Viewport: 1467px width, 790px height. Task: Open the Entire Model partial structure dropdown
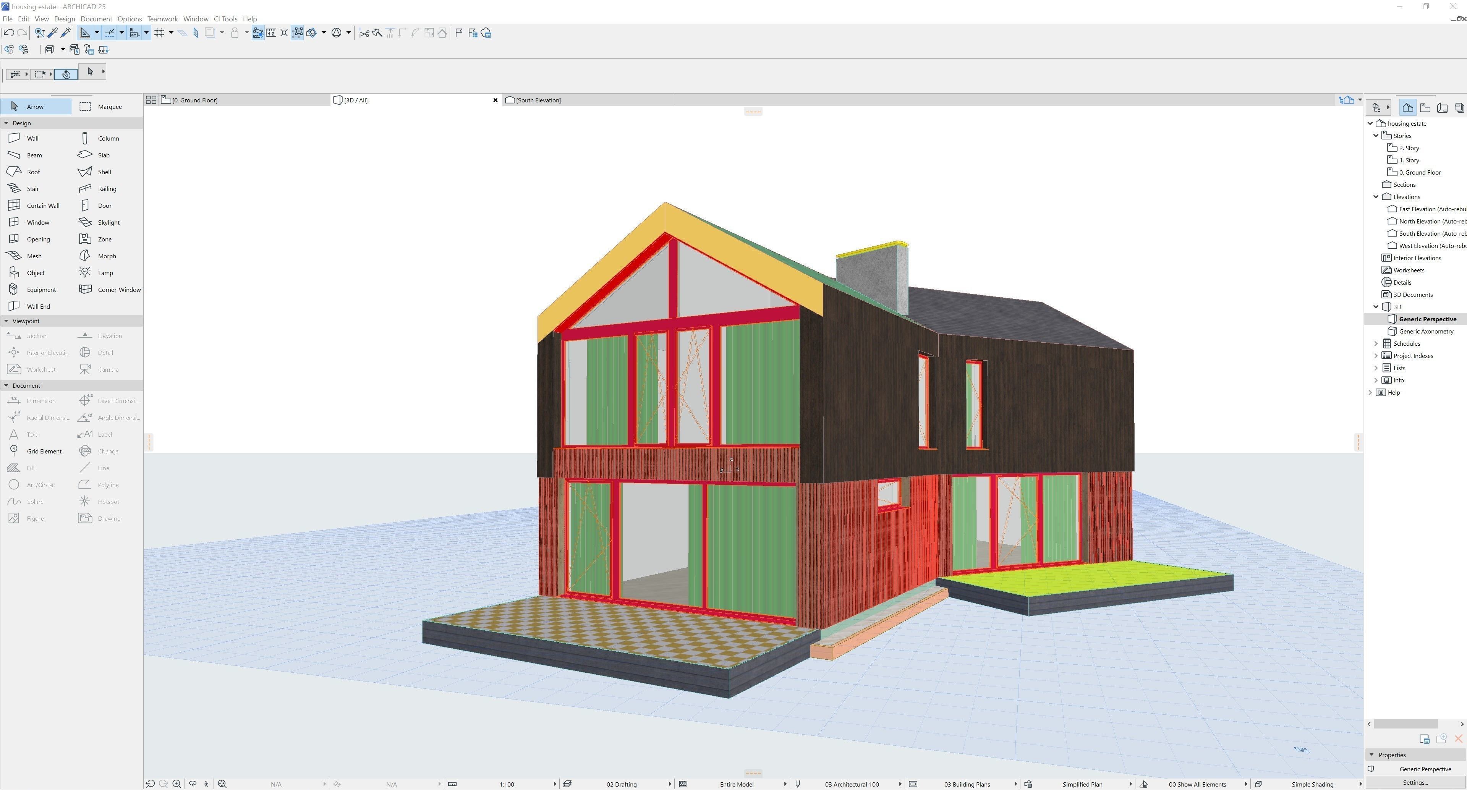tap(732, 784)
